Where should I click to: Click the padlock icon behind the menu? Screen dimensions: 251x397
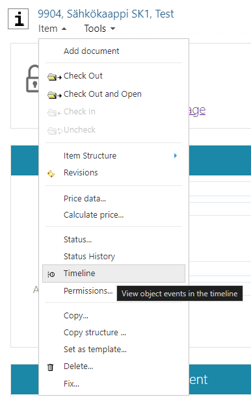[x=33, y=79]
